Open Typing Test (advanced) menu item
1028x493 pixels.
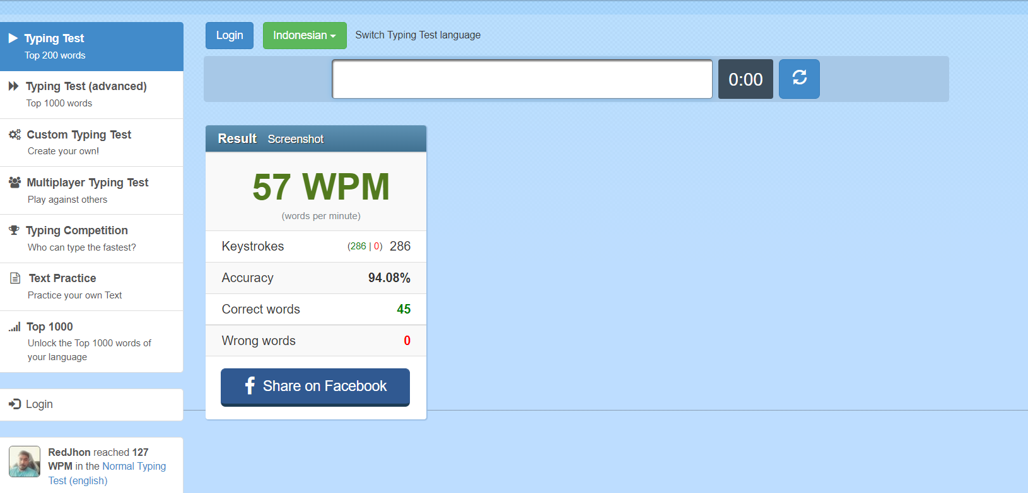pos(86,86)
